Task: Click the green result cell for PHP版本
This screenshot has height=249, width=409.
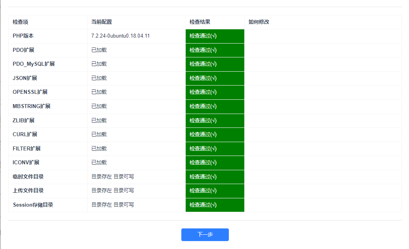Action: tap(215, 36)
